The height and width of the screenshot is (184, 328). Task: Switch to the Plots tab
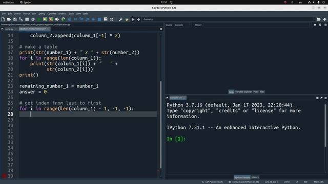pos(256,92)
